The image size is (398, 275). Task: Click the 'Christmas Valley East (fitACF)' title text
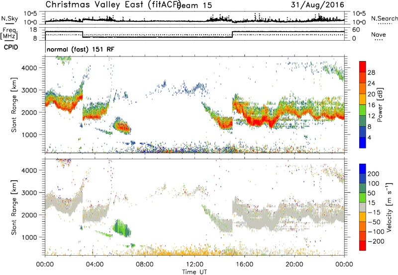[113, 4]
